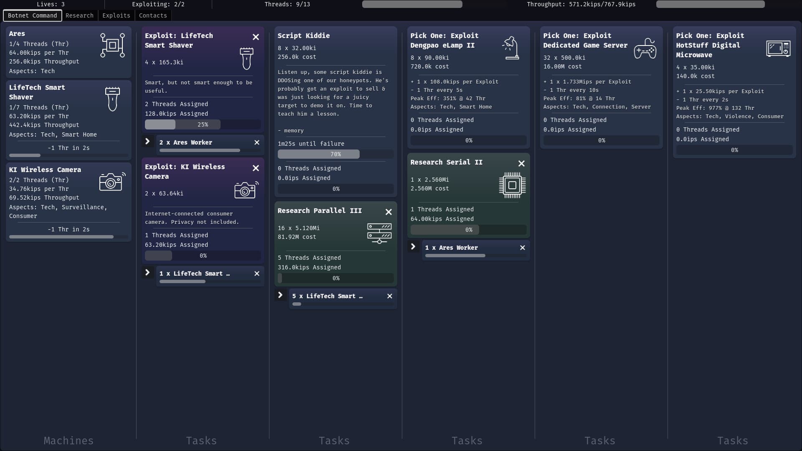The image size is (802, 451).
Task: Click the camera icon on KI Wireless Camera machine
Action: [112, 182]
